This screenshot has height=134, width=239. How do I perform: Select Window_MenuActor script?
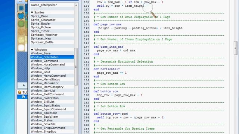point(52,83)
